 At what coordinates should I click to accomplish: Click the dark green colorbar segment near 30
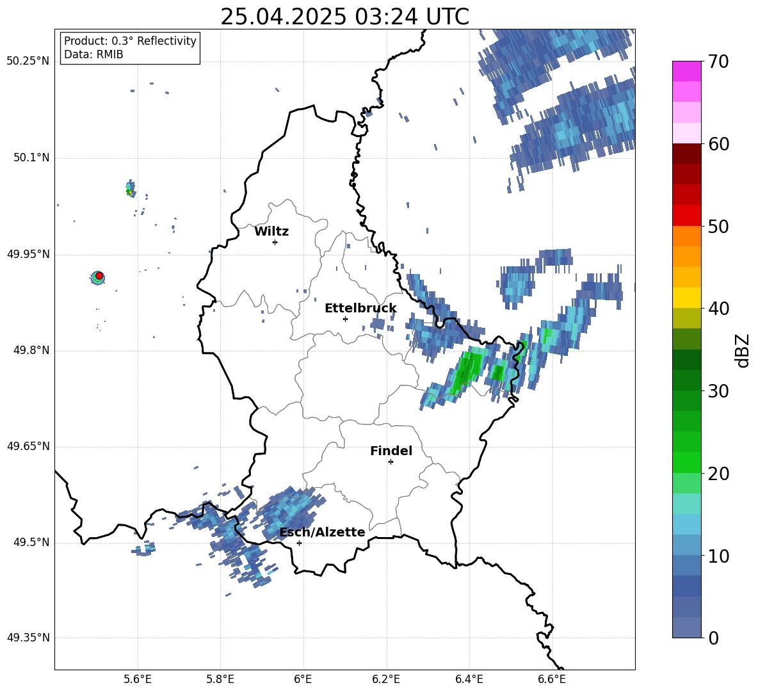pyautogui.click(x=686, y=380)
